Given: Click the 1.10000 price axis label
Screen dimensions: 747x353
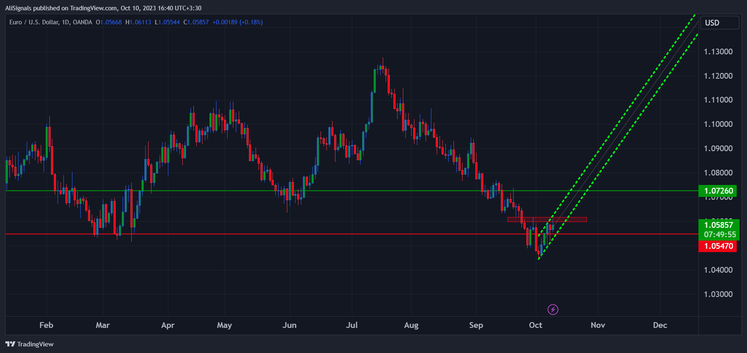Looking at the screenshot, I should point(718,124).
